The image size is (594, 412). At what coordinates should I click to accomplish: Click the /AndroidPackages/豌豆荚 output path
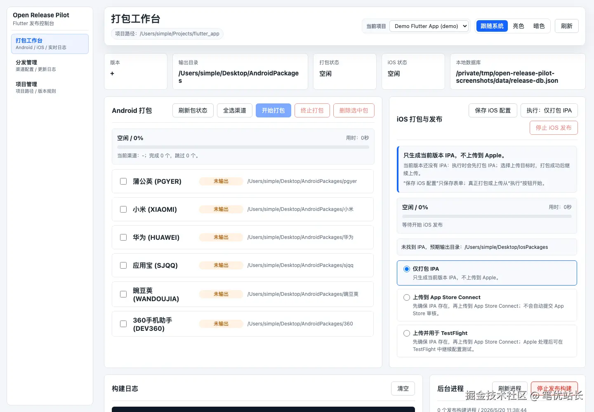pyautogui.click(x=303, y=294)
